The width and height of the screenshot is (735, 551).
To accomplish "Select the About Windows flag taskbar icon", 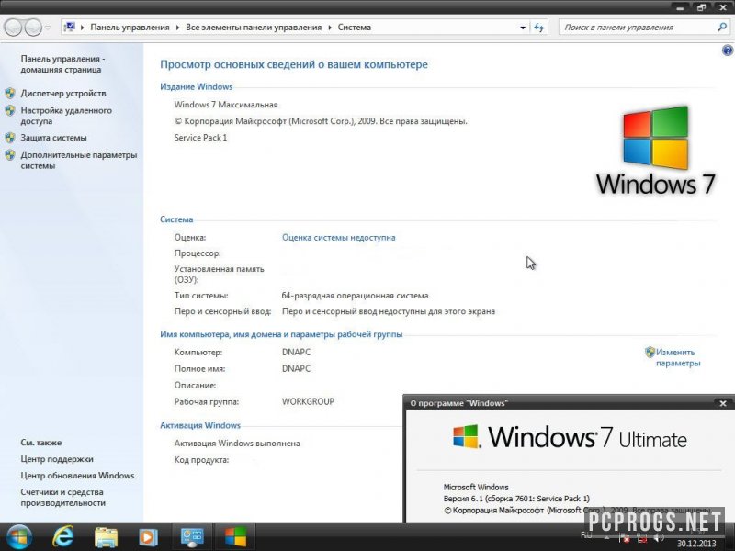I will pyautogui.click(x=235, y=537).
